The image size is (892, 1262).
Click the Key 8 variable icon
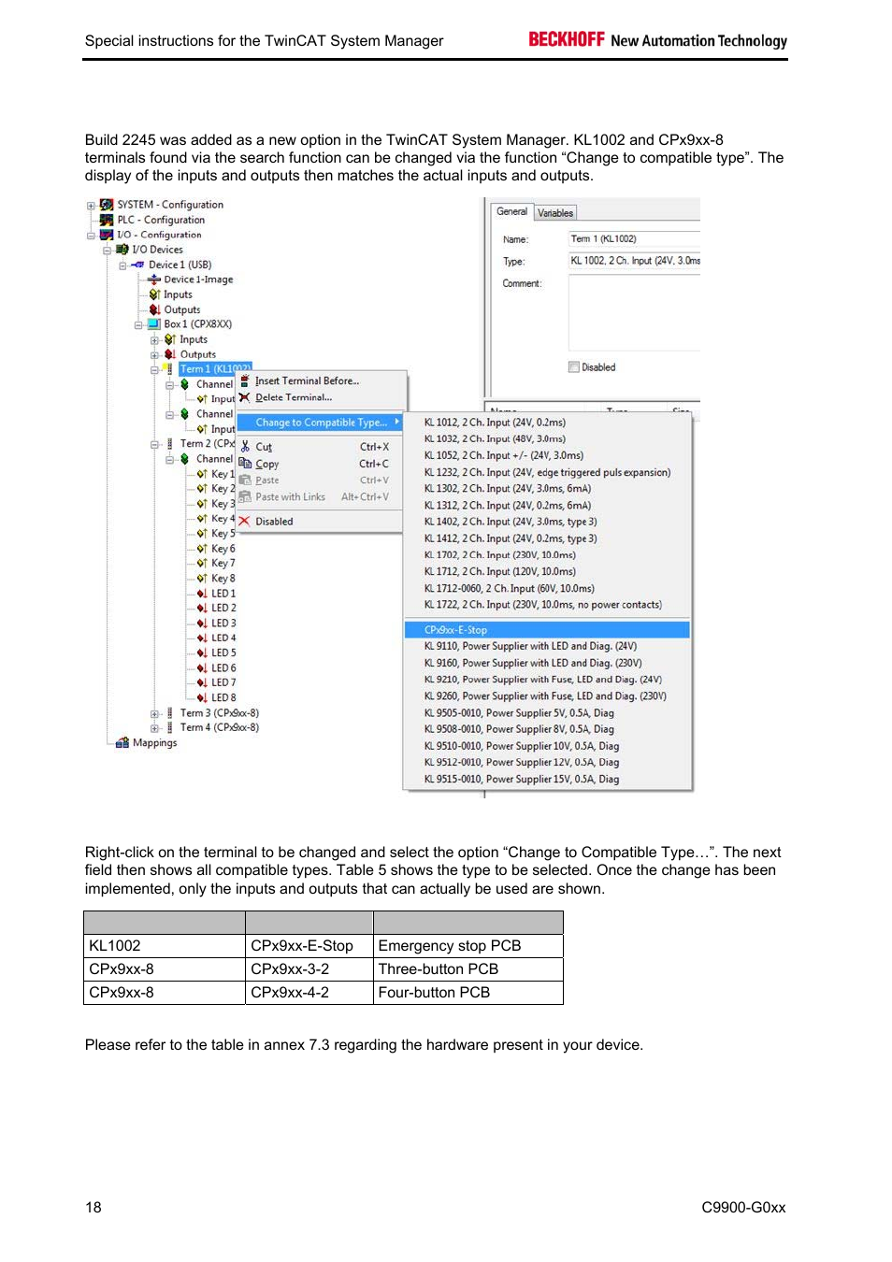[202, 579]
